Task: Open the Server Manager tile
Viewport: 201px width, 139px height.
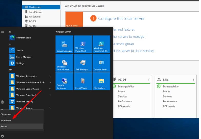Action: [x=64, y=44]
